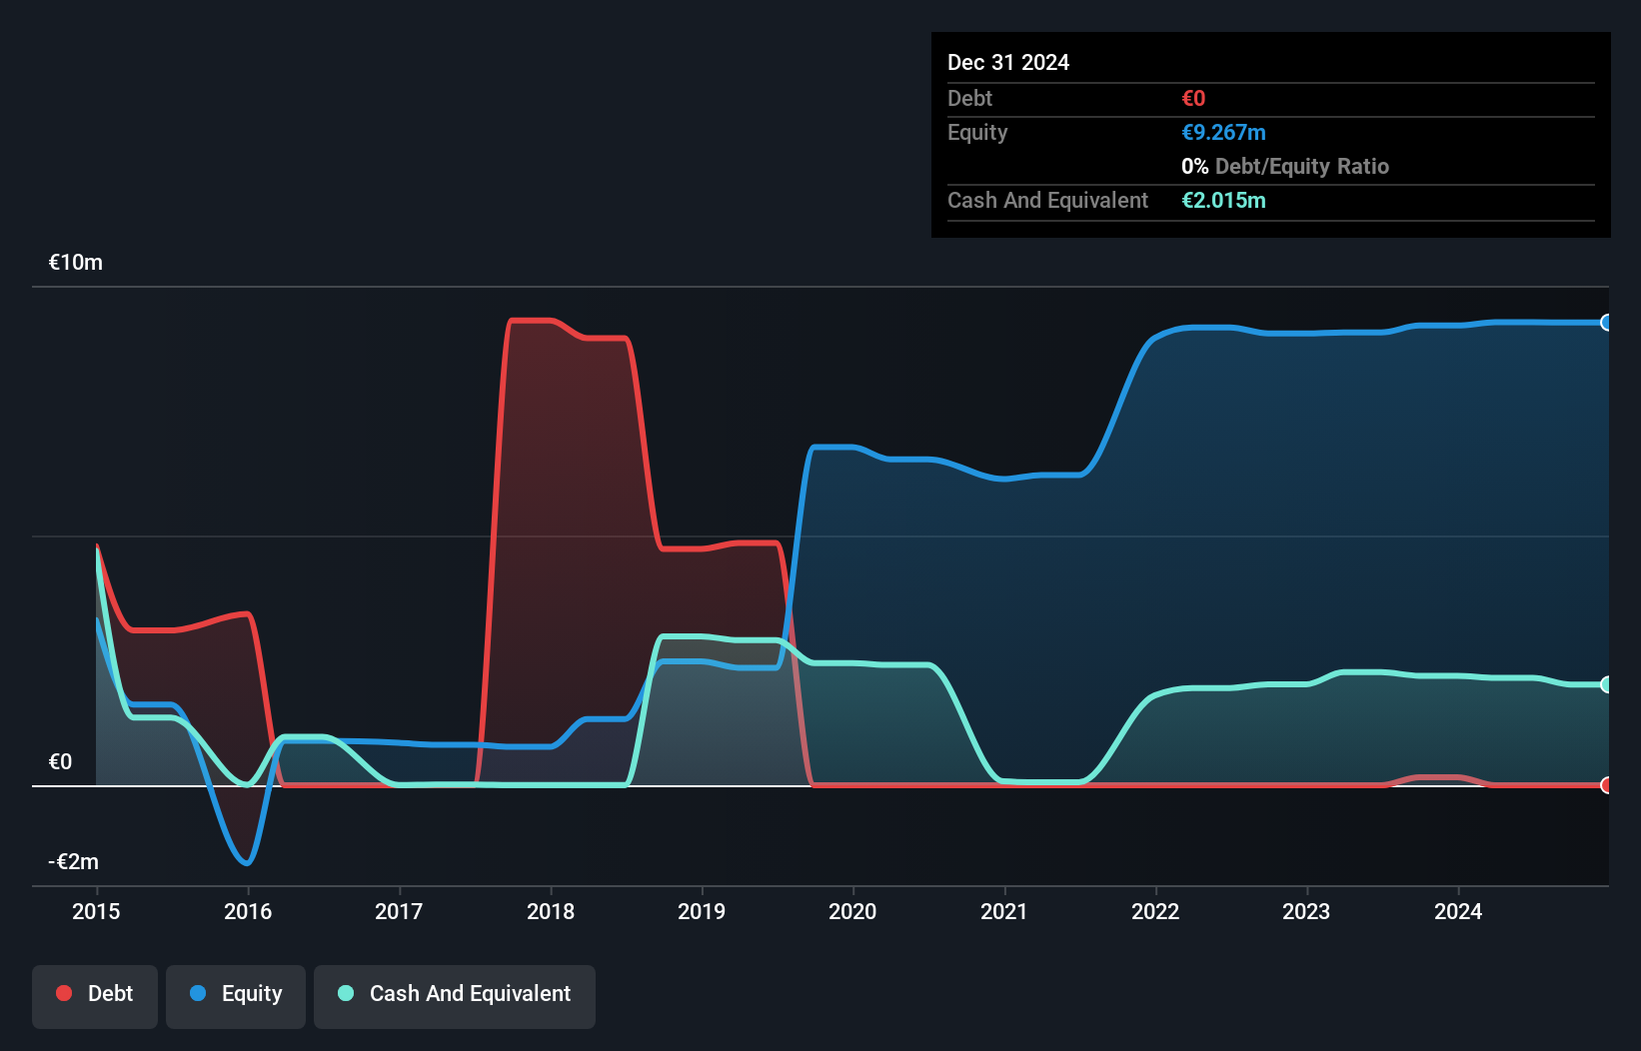
Task: Toggle the Equity legend button
Action: click(x=236, y=996)
